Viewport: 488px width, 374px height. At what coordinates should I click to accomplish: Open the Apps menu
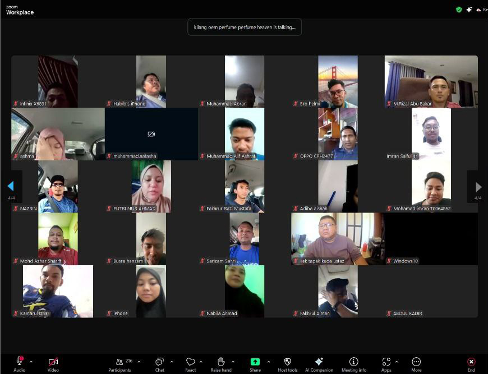[386, 362]
